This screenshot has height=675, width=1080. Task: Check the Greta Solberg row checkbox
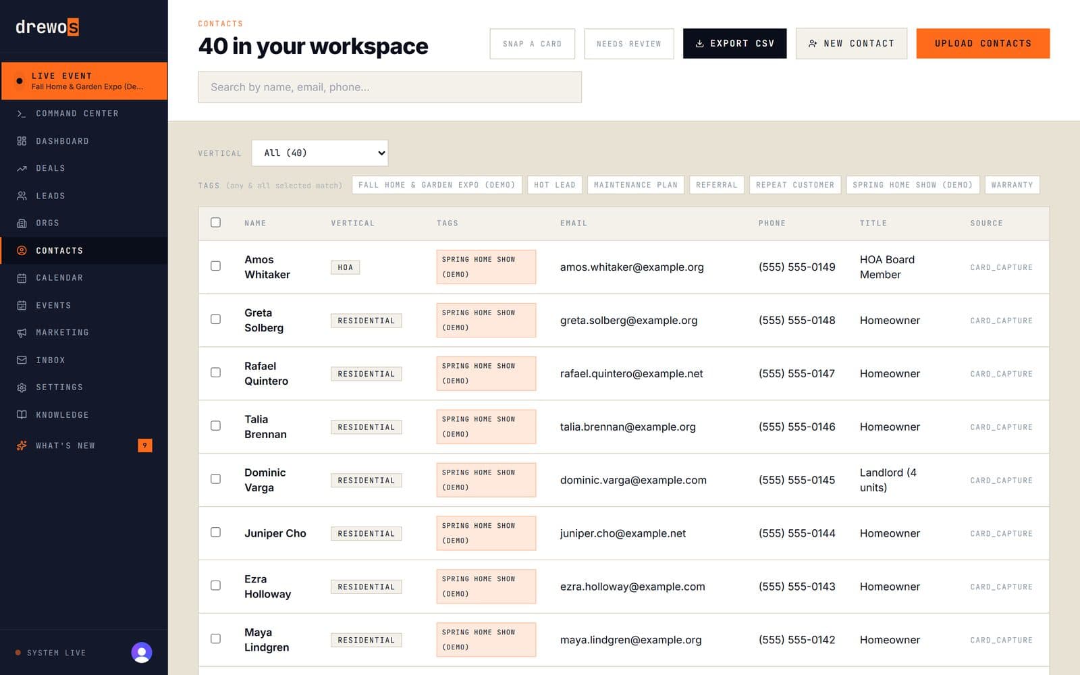tap(215, 319)
